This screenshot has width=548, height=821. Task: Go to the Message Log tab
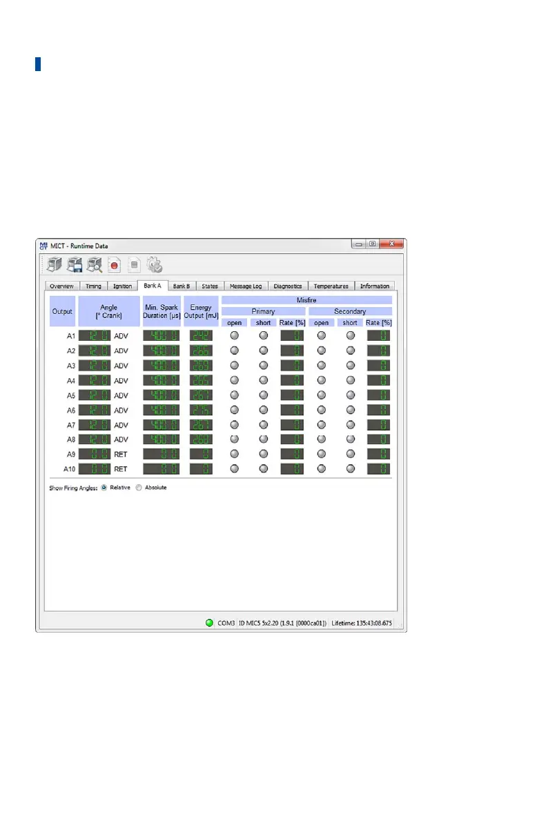point(245,286)
